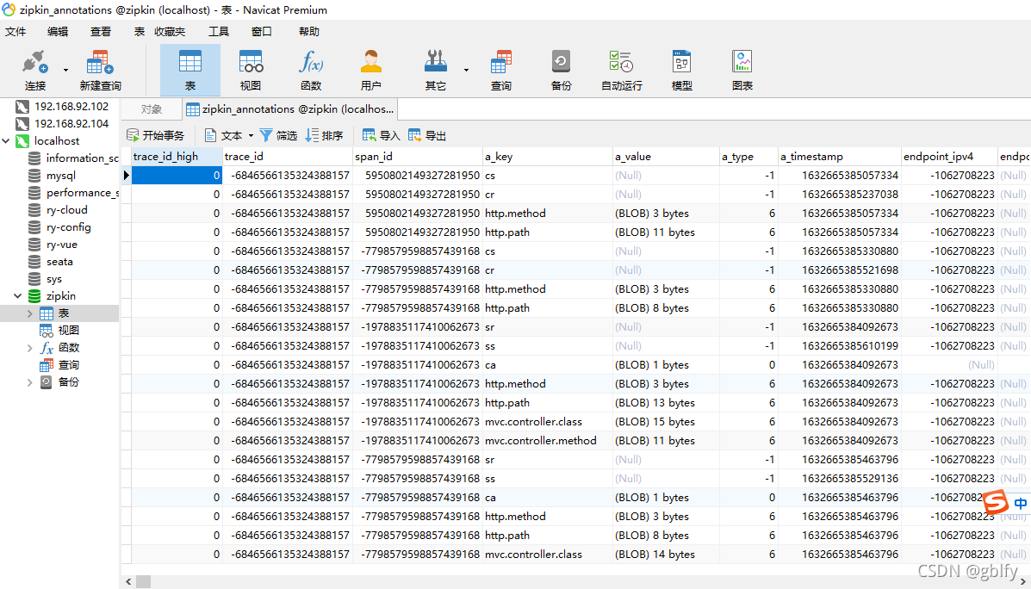The width and height of the screenshot is (1031, 589).
Task: Open the Charts (图表) toolbar icon
Action: click(x=742, y=71)
